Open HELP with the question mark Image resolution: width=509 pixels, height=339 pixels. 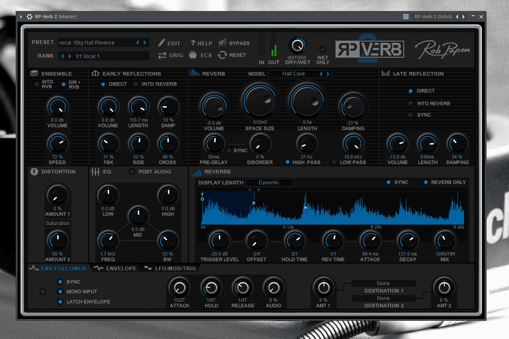[x=193, y=43]
